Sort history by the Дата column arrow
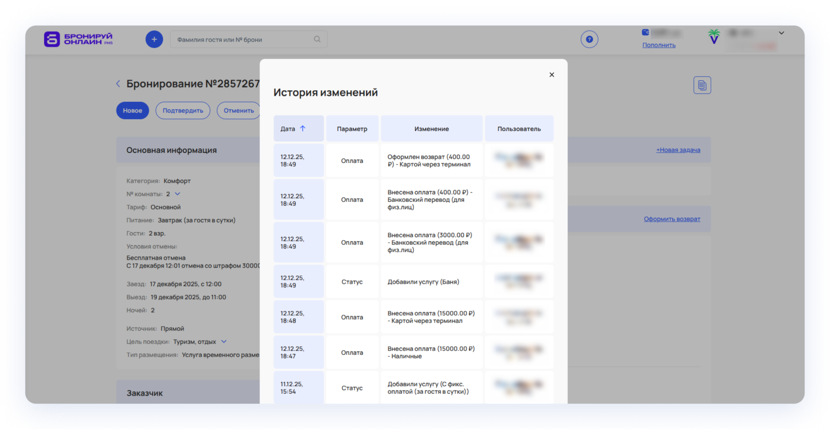This screenshot has height=429, width=830. point(303,128)
